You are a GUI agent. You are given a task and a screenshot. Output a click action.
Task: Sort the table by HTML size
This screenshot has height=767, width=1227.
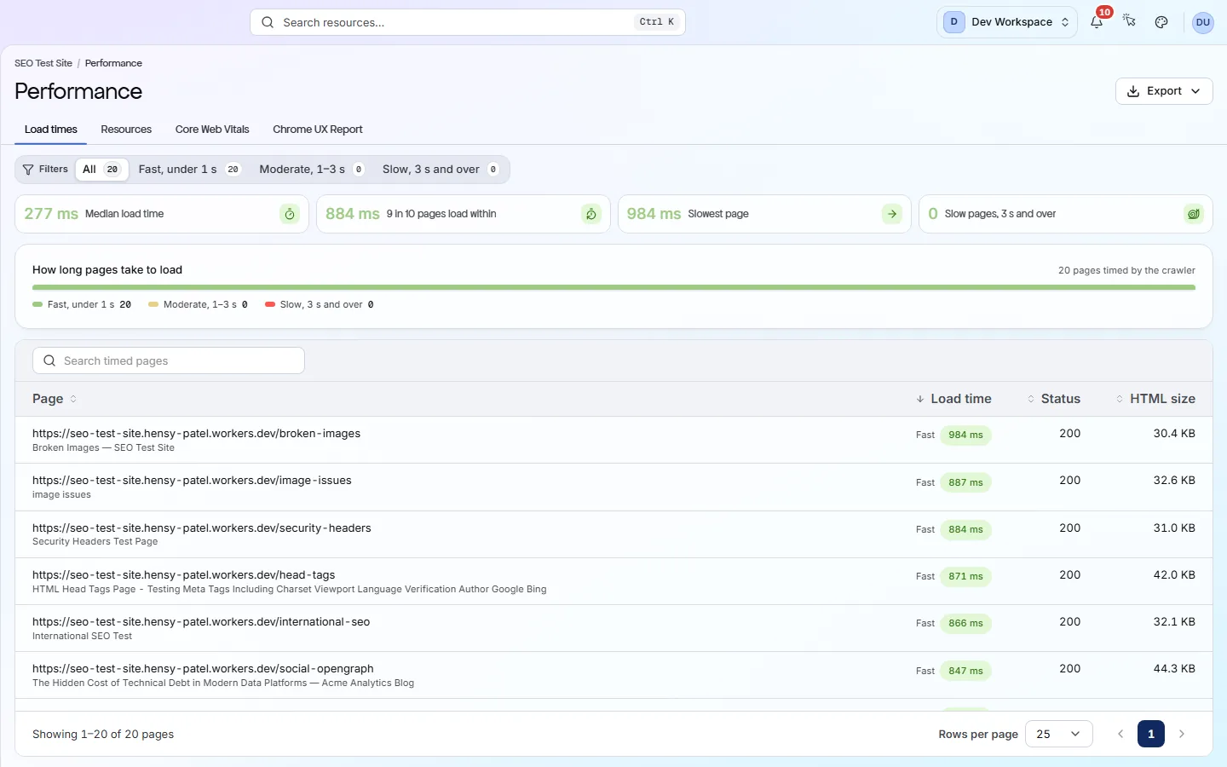click(1155, 399)
